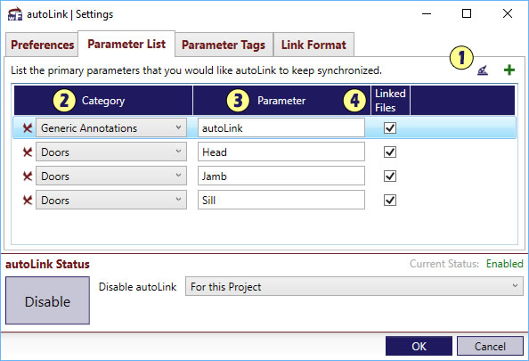Switch to the Parameter Tags tab

click(x=224, y=45)
